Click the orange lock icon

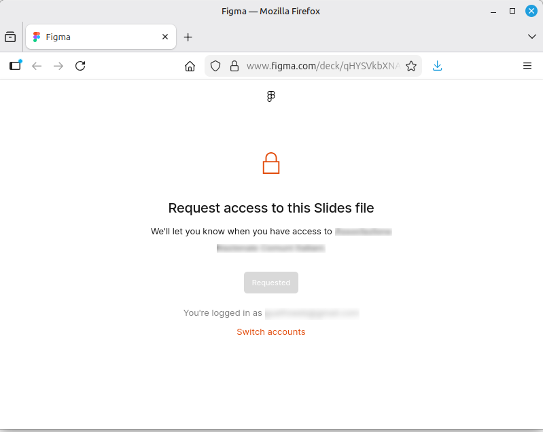click(271, 164)
